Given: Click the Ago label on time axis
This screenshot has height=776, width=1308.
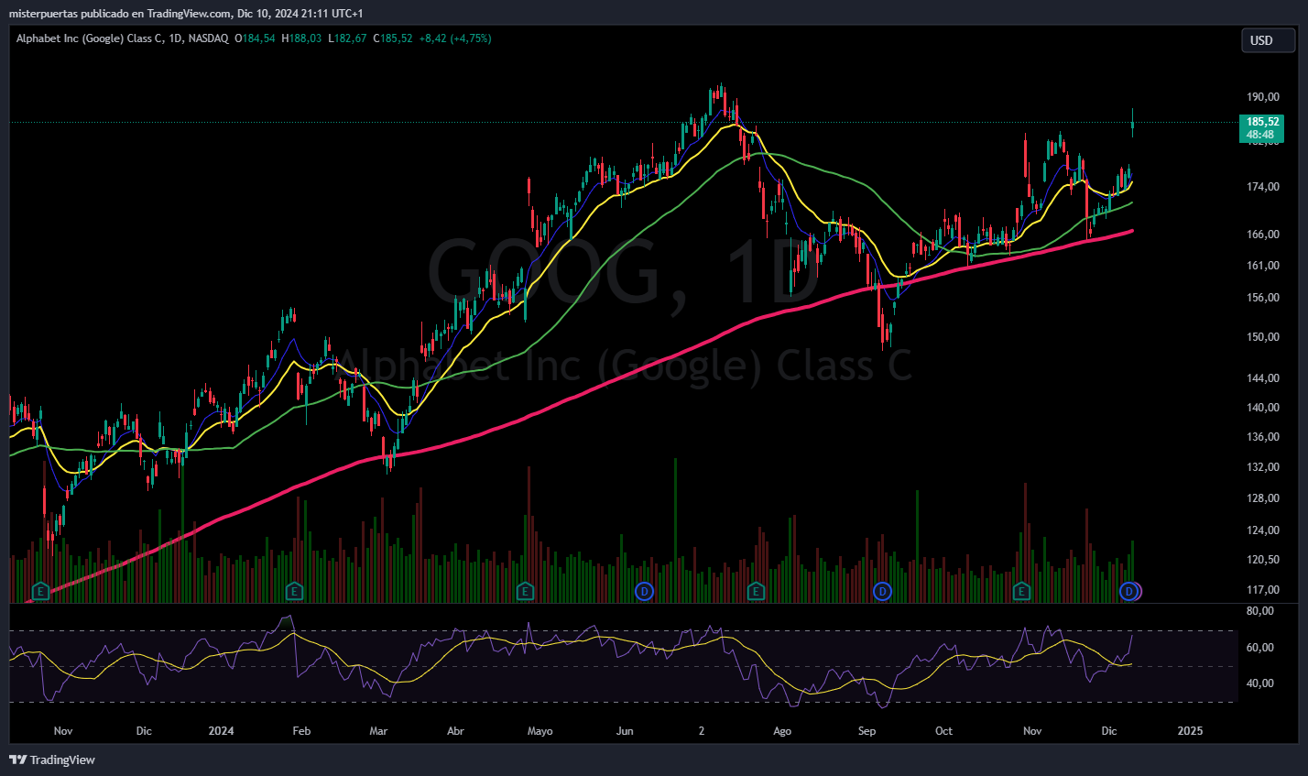Looking at the screenshot, I should pyautogui.click(x=782, y=731).
